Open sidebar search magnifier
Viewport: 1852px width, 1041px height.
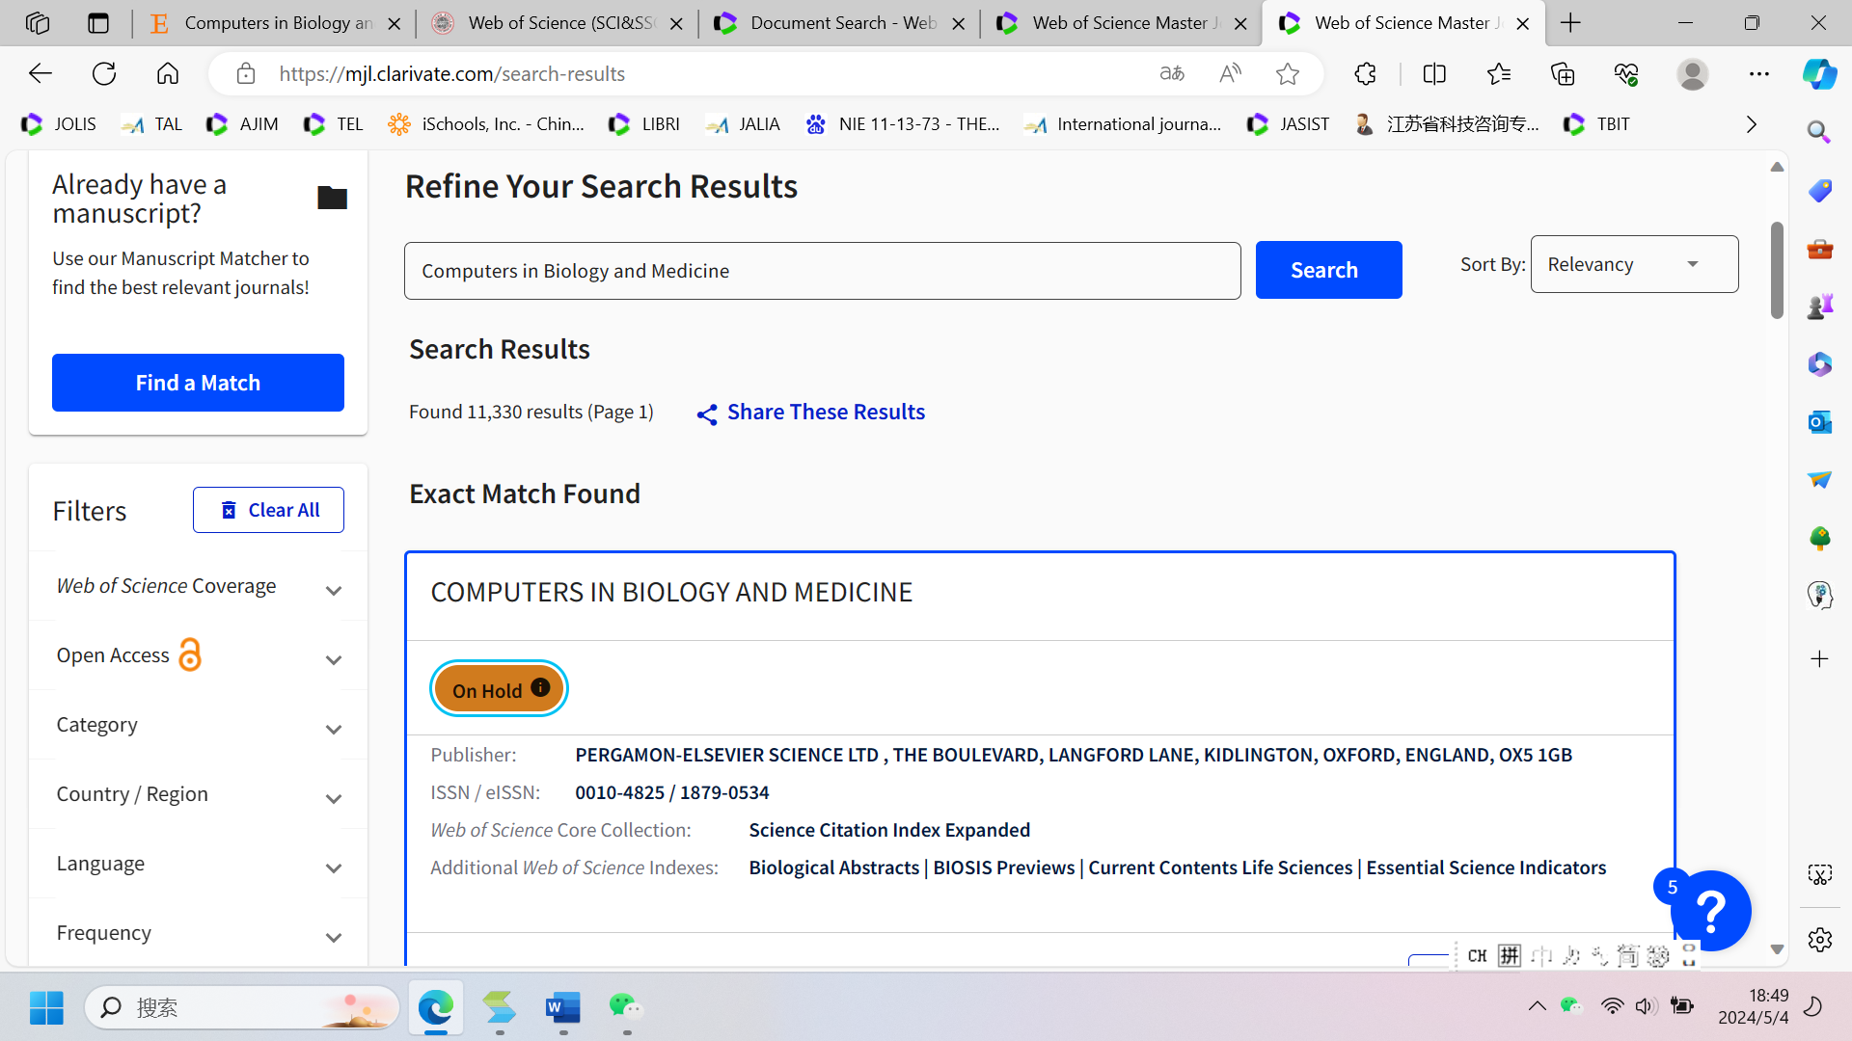(x=1819, y=132)
